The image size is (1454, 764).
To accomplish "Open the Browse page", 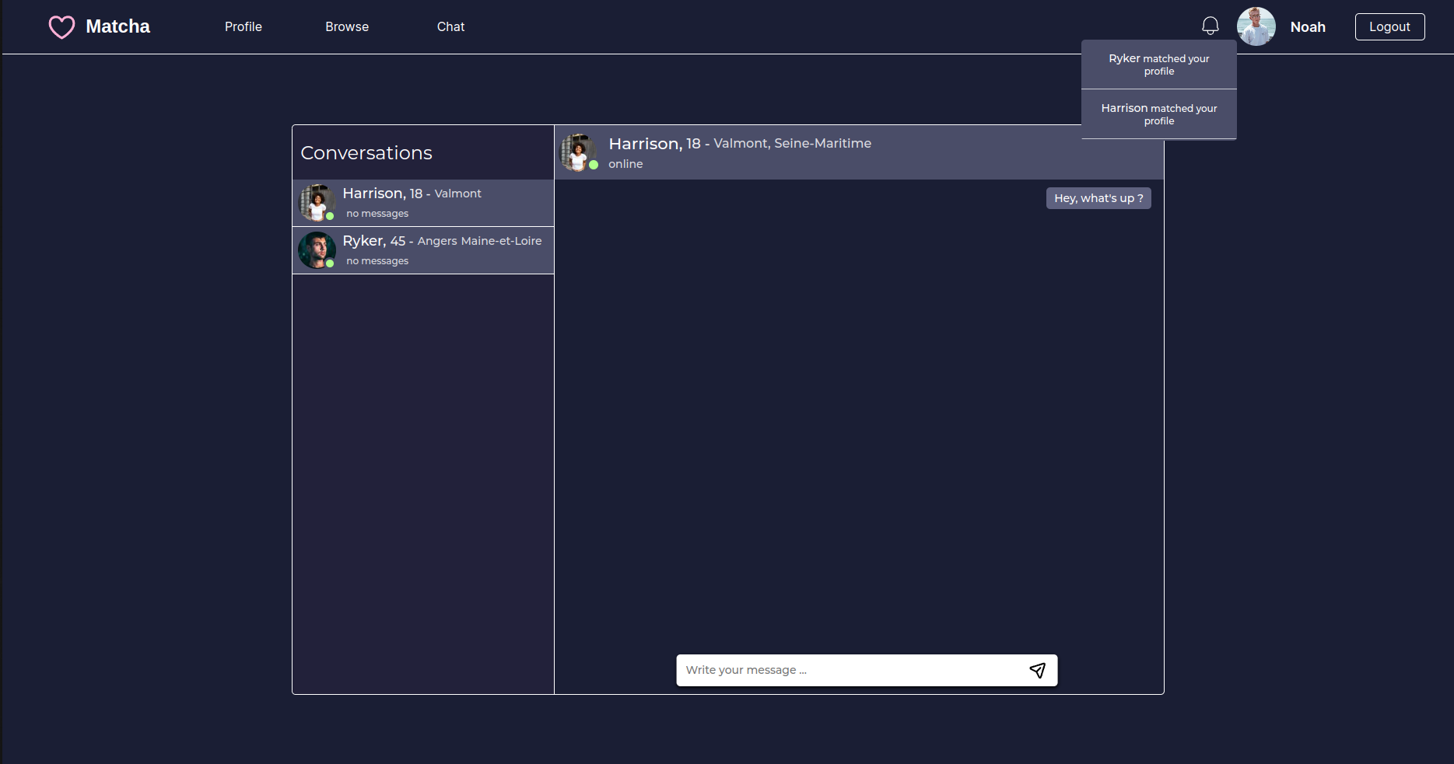I will point(347,26).
